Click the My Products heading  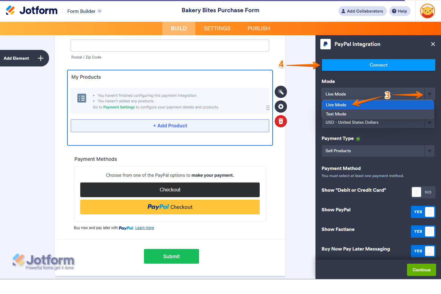tap(86, 77)
